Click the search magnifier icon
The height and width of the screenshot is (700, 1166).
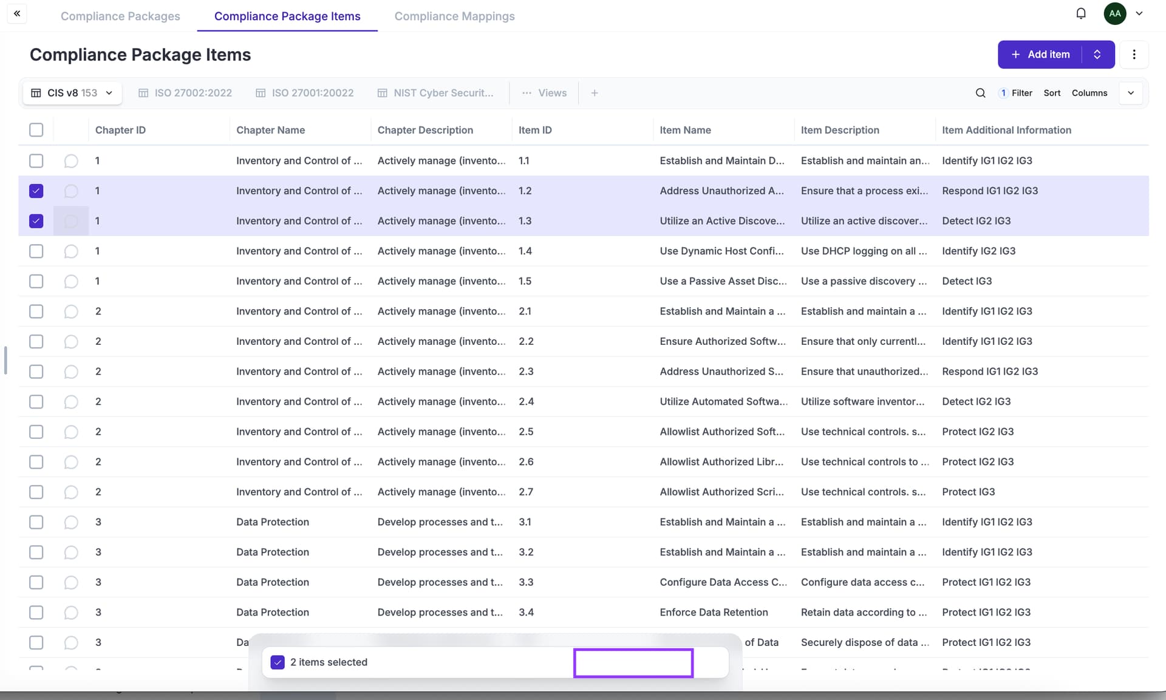pos(980,93)
